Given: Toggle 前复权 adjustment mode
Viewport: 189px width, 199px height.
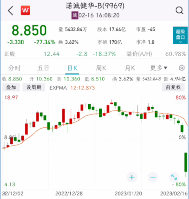Looking at the screenshot, I should pos(173,87).
